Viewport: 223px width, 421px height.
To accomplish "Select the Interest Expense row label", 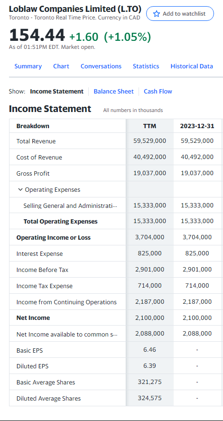I will tap(39, 254).
